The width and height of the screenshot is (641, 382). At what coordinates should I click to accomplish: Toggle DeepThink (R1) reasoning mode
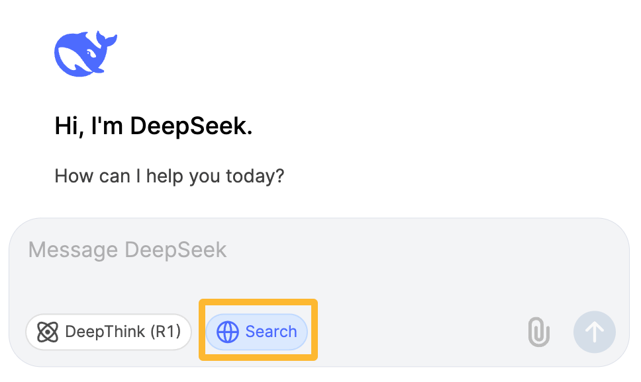coord(108,332)
